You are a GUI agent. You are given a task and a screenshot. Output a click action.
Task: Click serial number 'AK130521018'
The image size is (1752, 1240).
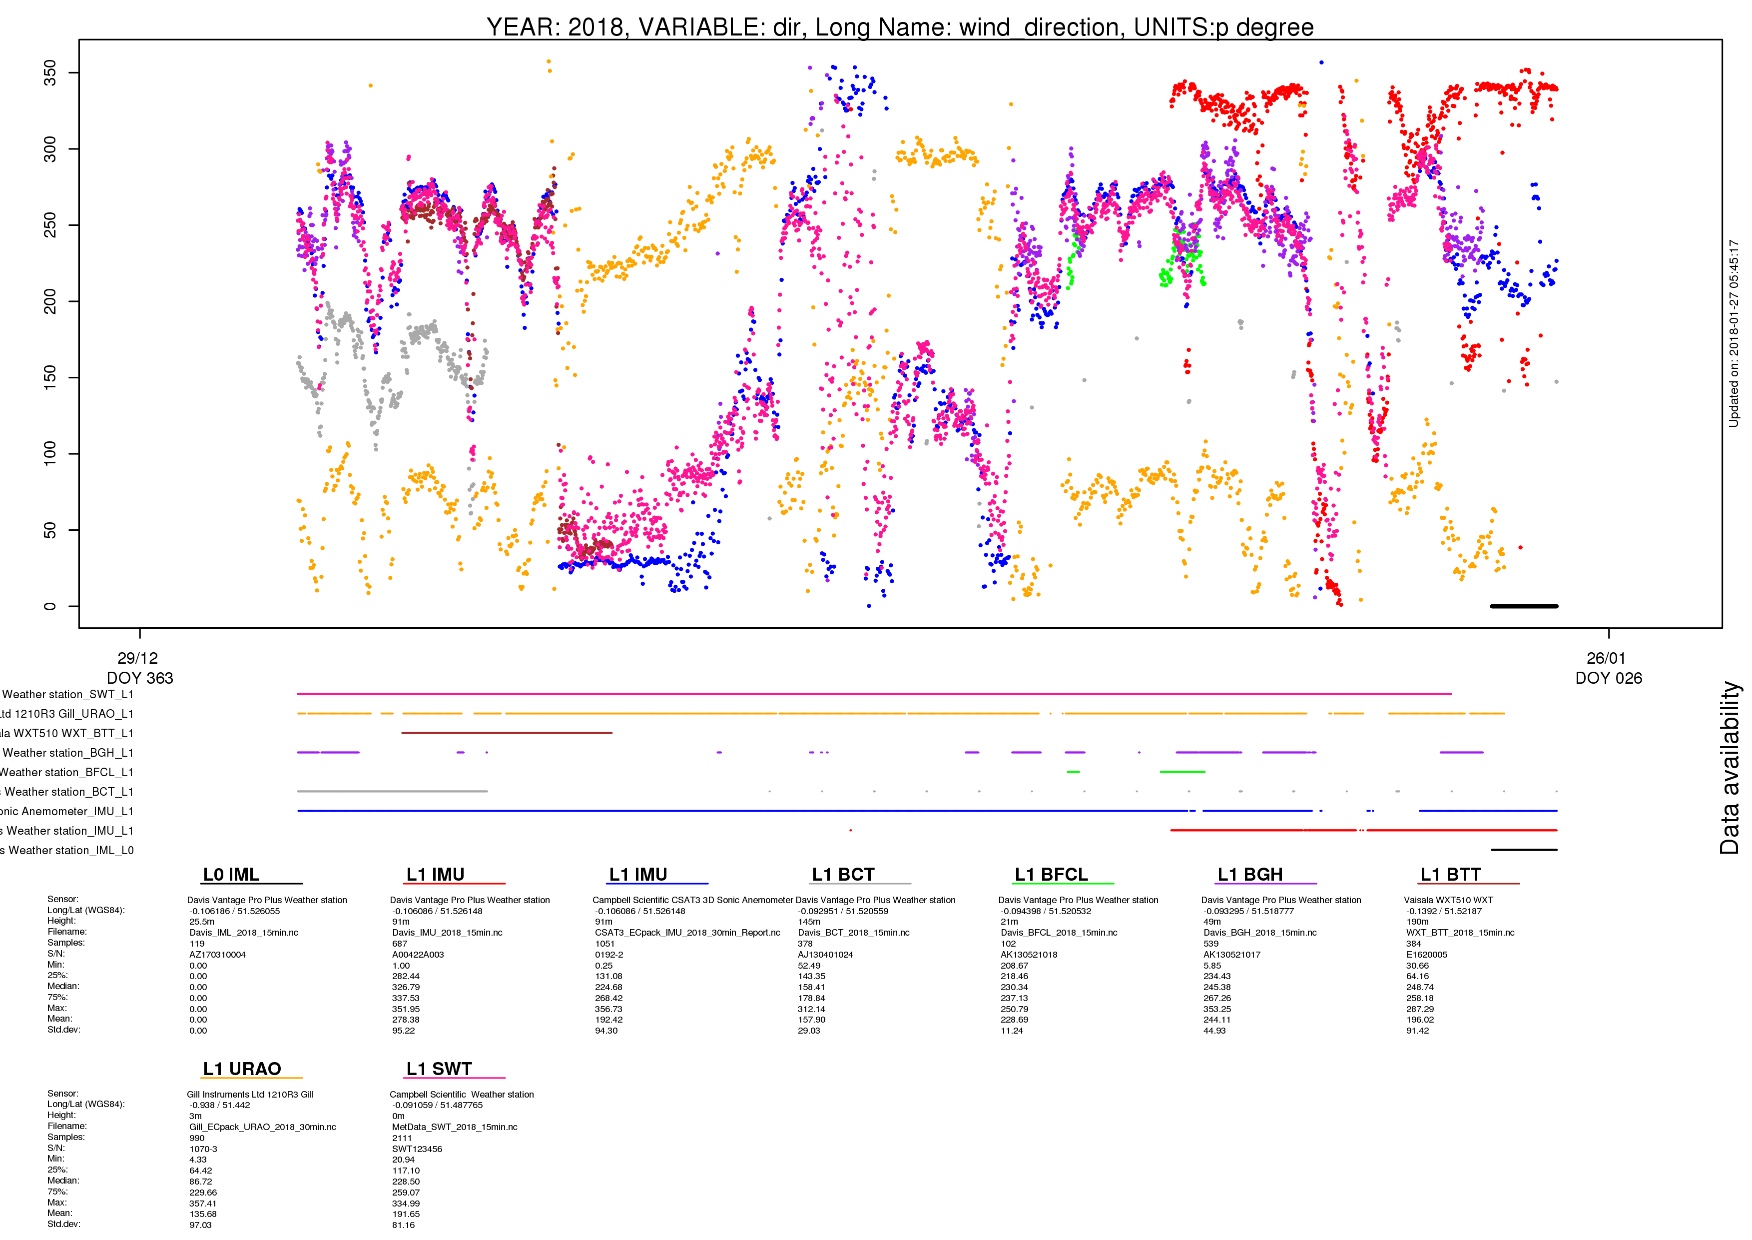pyautogui.click(x=1030, y=955)
